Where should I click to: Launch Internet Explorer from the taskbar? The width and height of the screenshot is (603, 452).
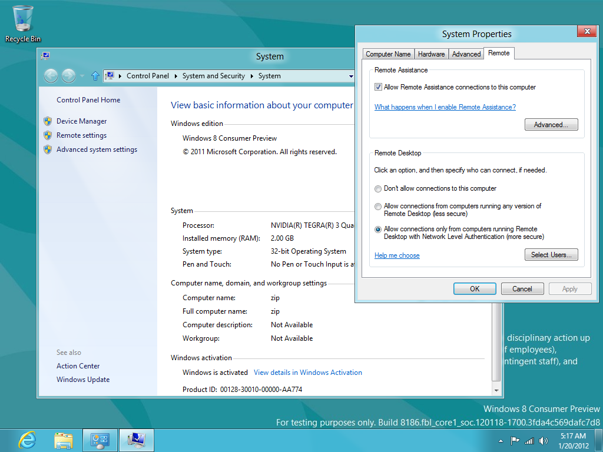click(27, 440)
